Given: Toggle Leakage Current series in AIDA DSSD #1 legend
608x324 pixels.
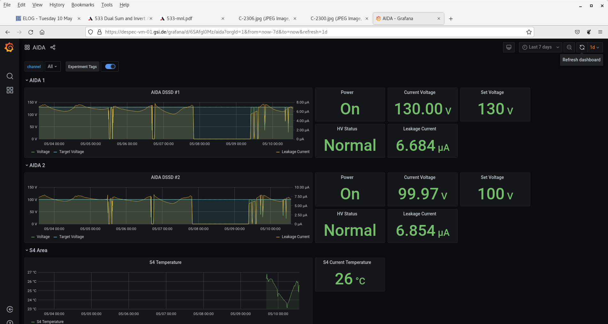Looking at the screenshot, I should (x=295, y=152).
